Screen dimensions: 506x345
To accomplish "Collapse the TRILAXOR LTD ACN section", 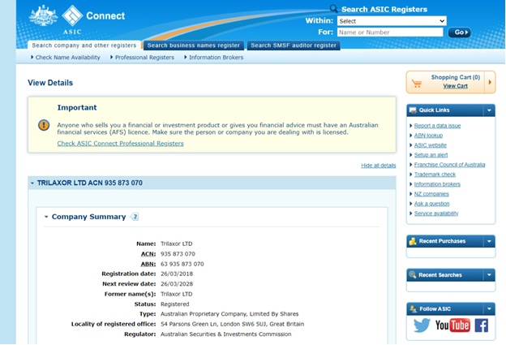I will (x=32, y=183).
